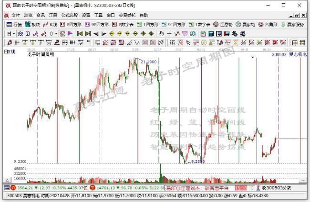Open the 板块 sector view
310x202 pixels.
32,24
